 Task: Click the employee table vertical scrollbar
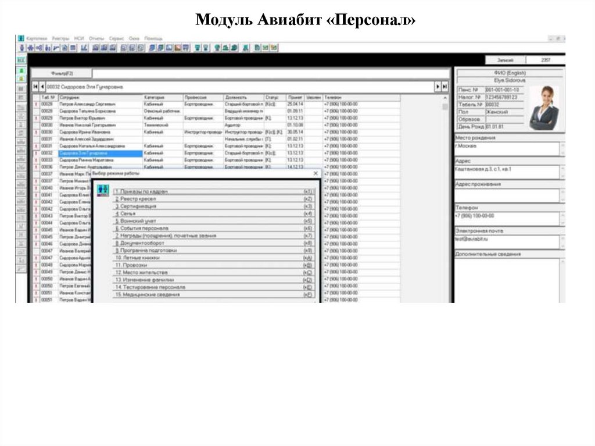click(x=445, y=198)
